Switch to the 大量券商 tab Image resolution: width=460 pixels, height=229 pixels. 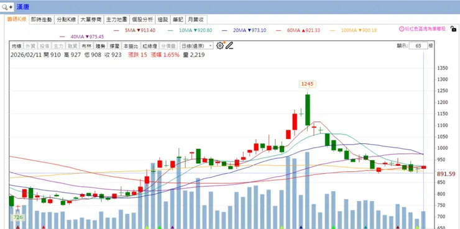[x=91, y=20]
